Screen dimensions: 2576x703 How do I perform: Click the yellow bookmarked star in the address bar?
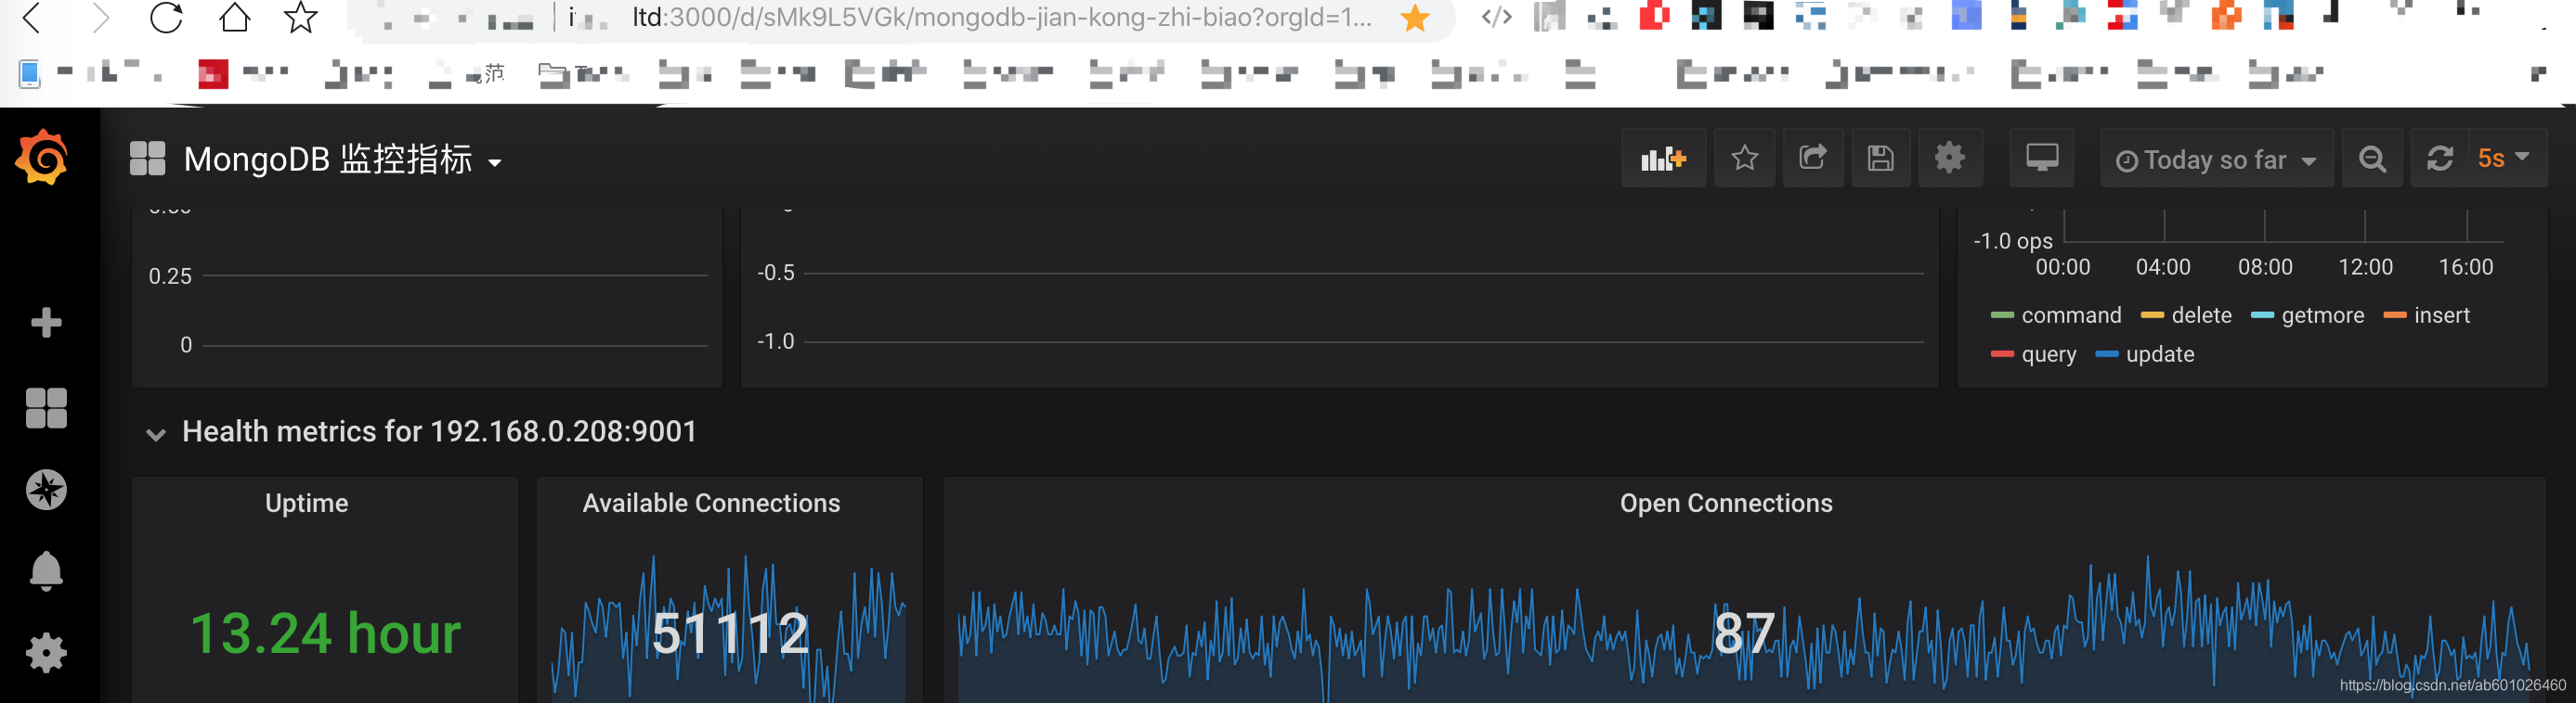(1415, 18)
